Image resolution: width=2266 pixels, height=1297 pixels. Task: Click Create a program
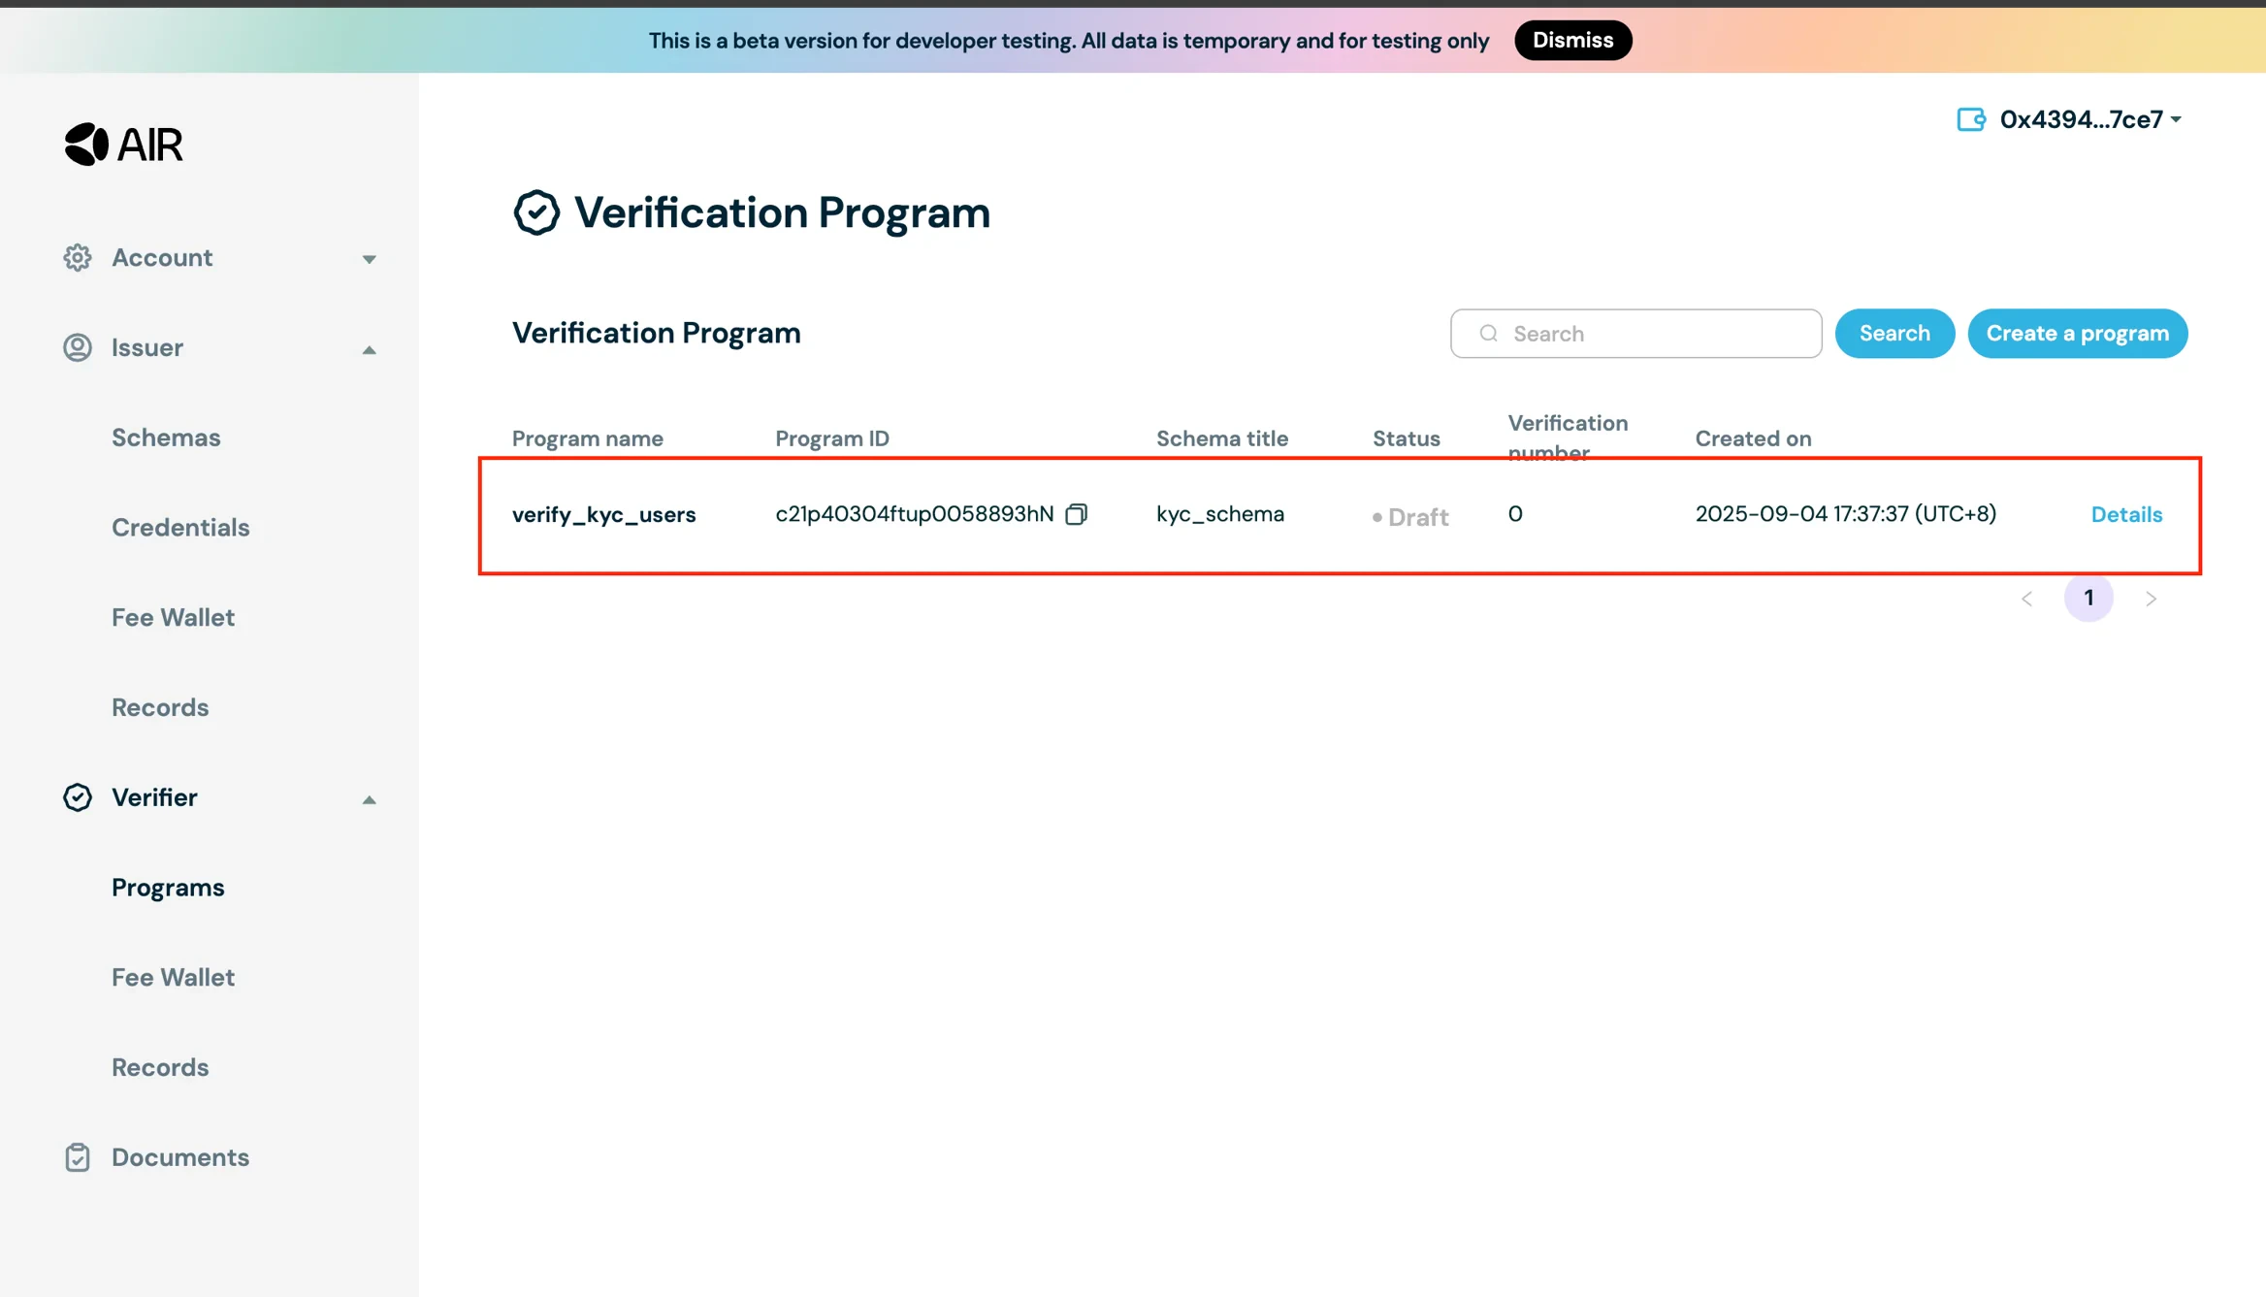(x=2077, y=333)
